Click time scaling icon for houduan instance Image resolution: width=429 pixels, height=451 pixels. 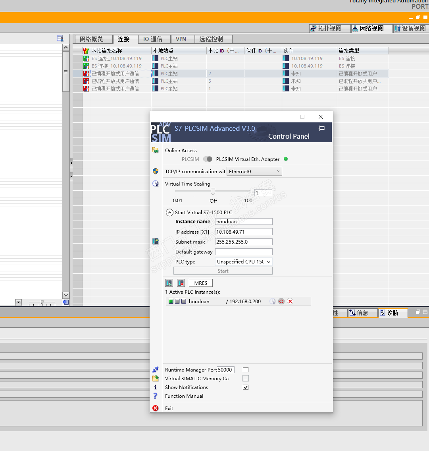[272, 301]
